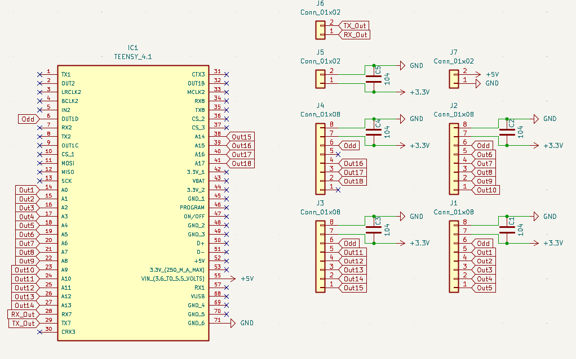Select the Out14 label at IC1 pin A13
The width and height of the screenshot is (576, 359).
pos(25,306)
